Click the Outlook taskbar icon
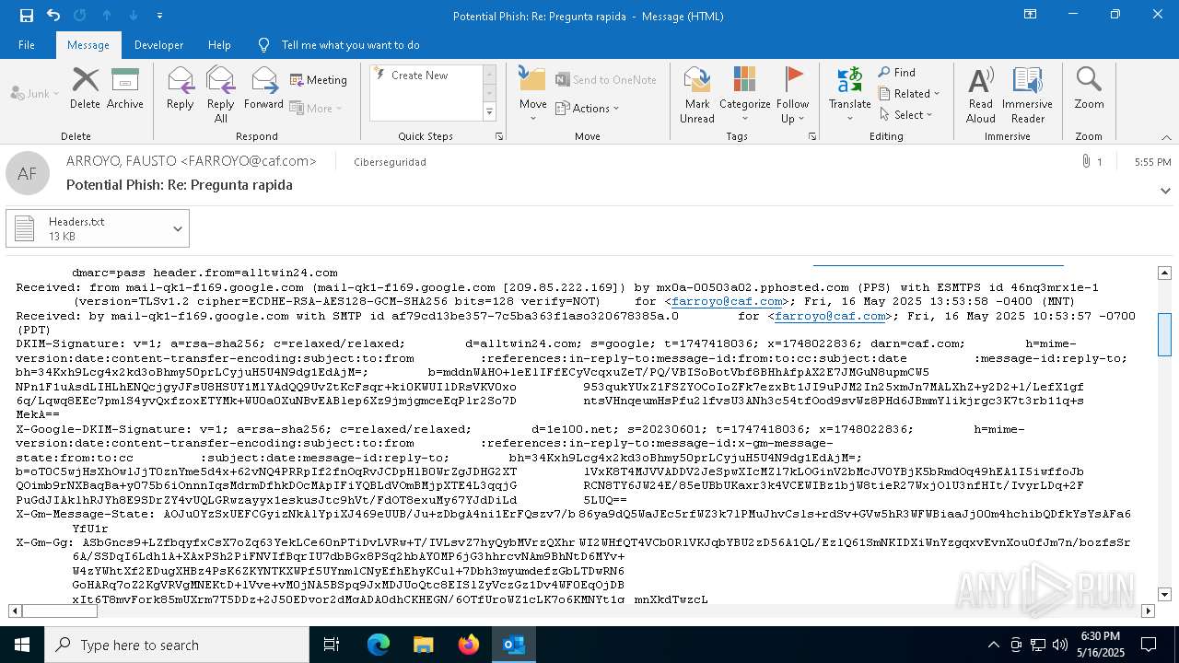 513,645
